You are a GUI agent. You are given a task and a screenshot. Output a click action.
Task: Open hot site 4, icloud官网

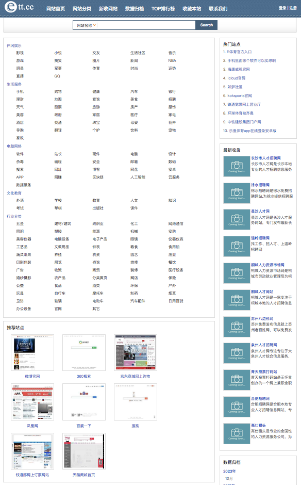click(x=237, y=78)
